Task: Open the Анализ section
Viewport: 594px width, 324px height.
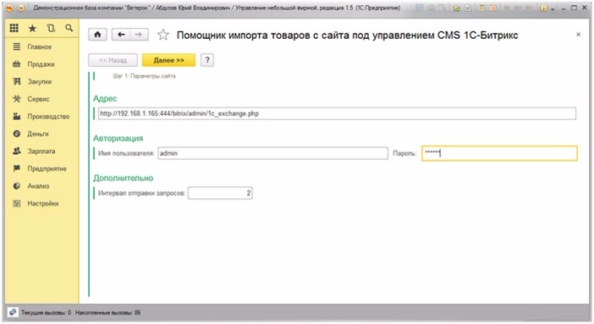Action: point(41,186)
